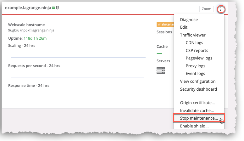The height and width of the screenshot is (141, 244).
Task: Choose Invalidate cache option
Action: coord(197,110)
